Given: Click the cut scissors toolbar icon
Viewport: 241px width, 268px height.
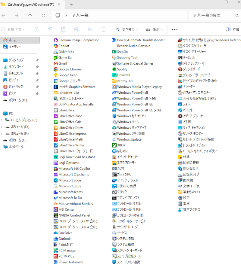Looking at the screenshot, I should tap(36, 29).
